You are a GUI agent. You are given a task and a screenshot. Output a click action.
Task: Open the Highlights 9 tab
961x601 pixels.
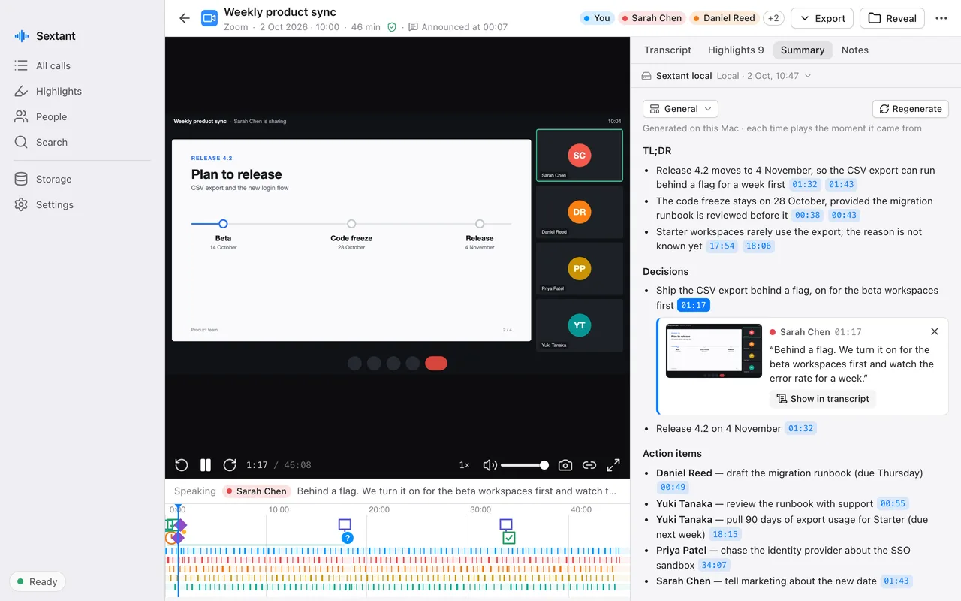tap(736, 50)
